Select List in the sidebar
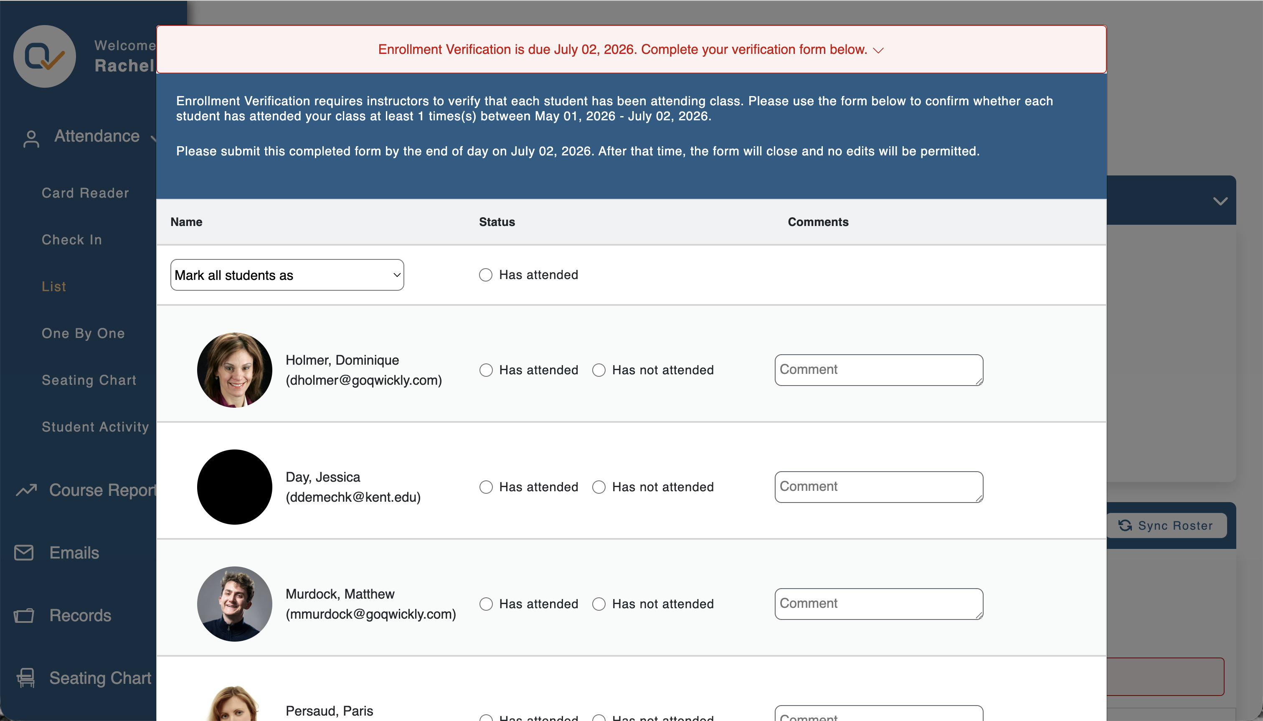Screen dimensions: 1263x721 coord(54,286)
